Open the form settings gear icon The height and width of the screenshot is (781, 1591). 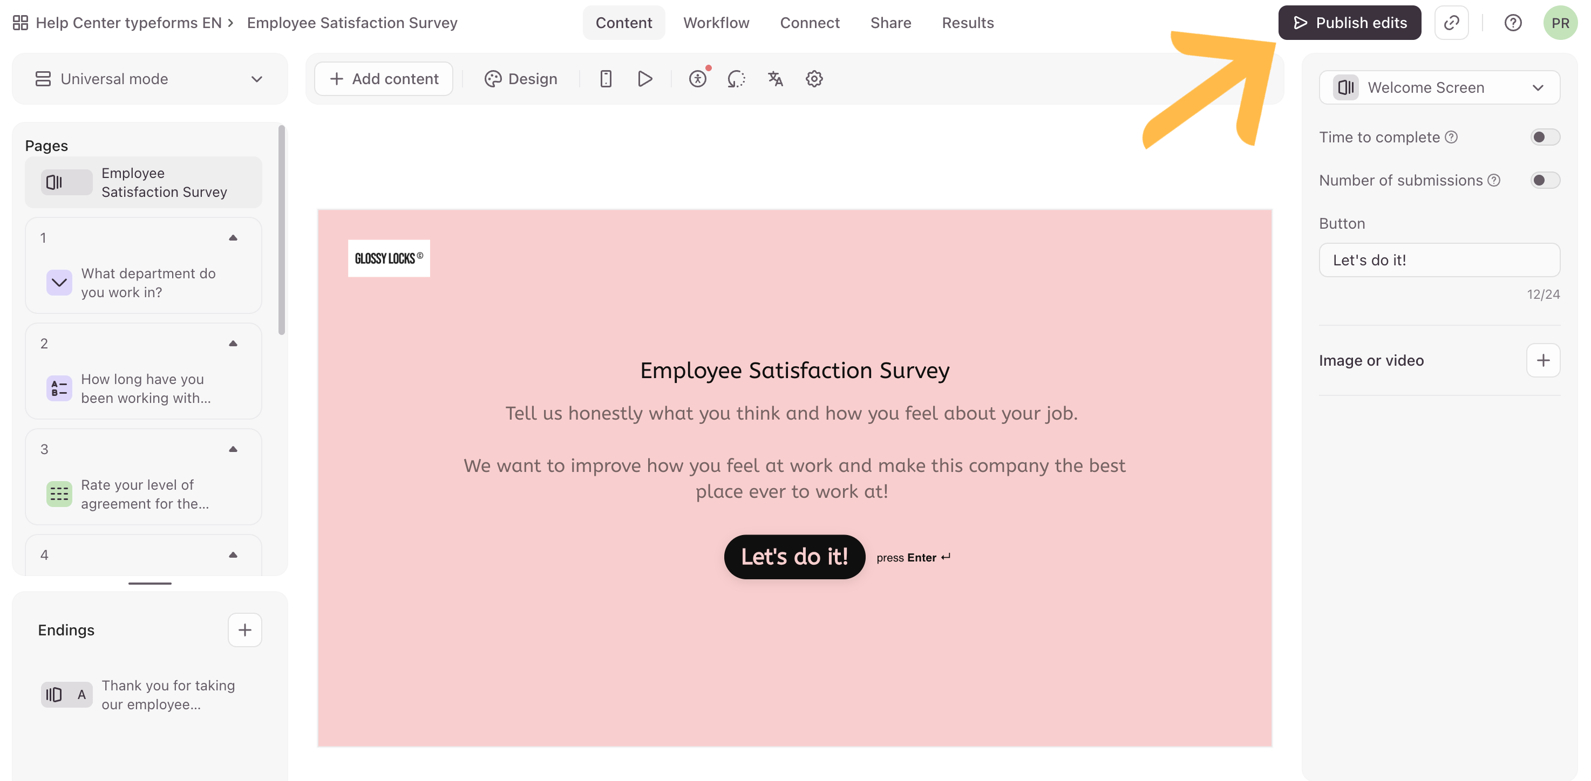tap(814, 79)
